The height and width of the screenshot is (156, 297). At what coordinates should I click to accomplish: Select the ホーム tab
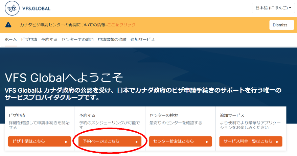[x=10, y=40]
